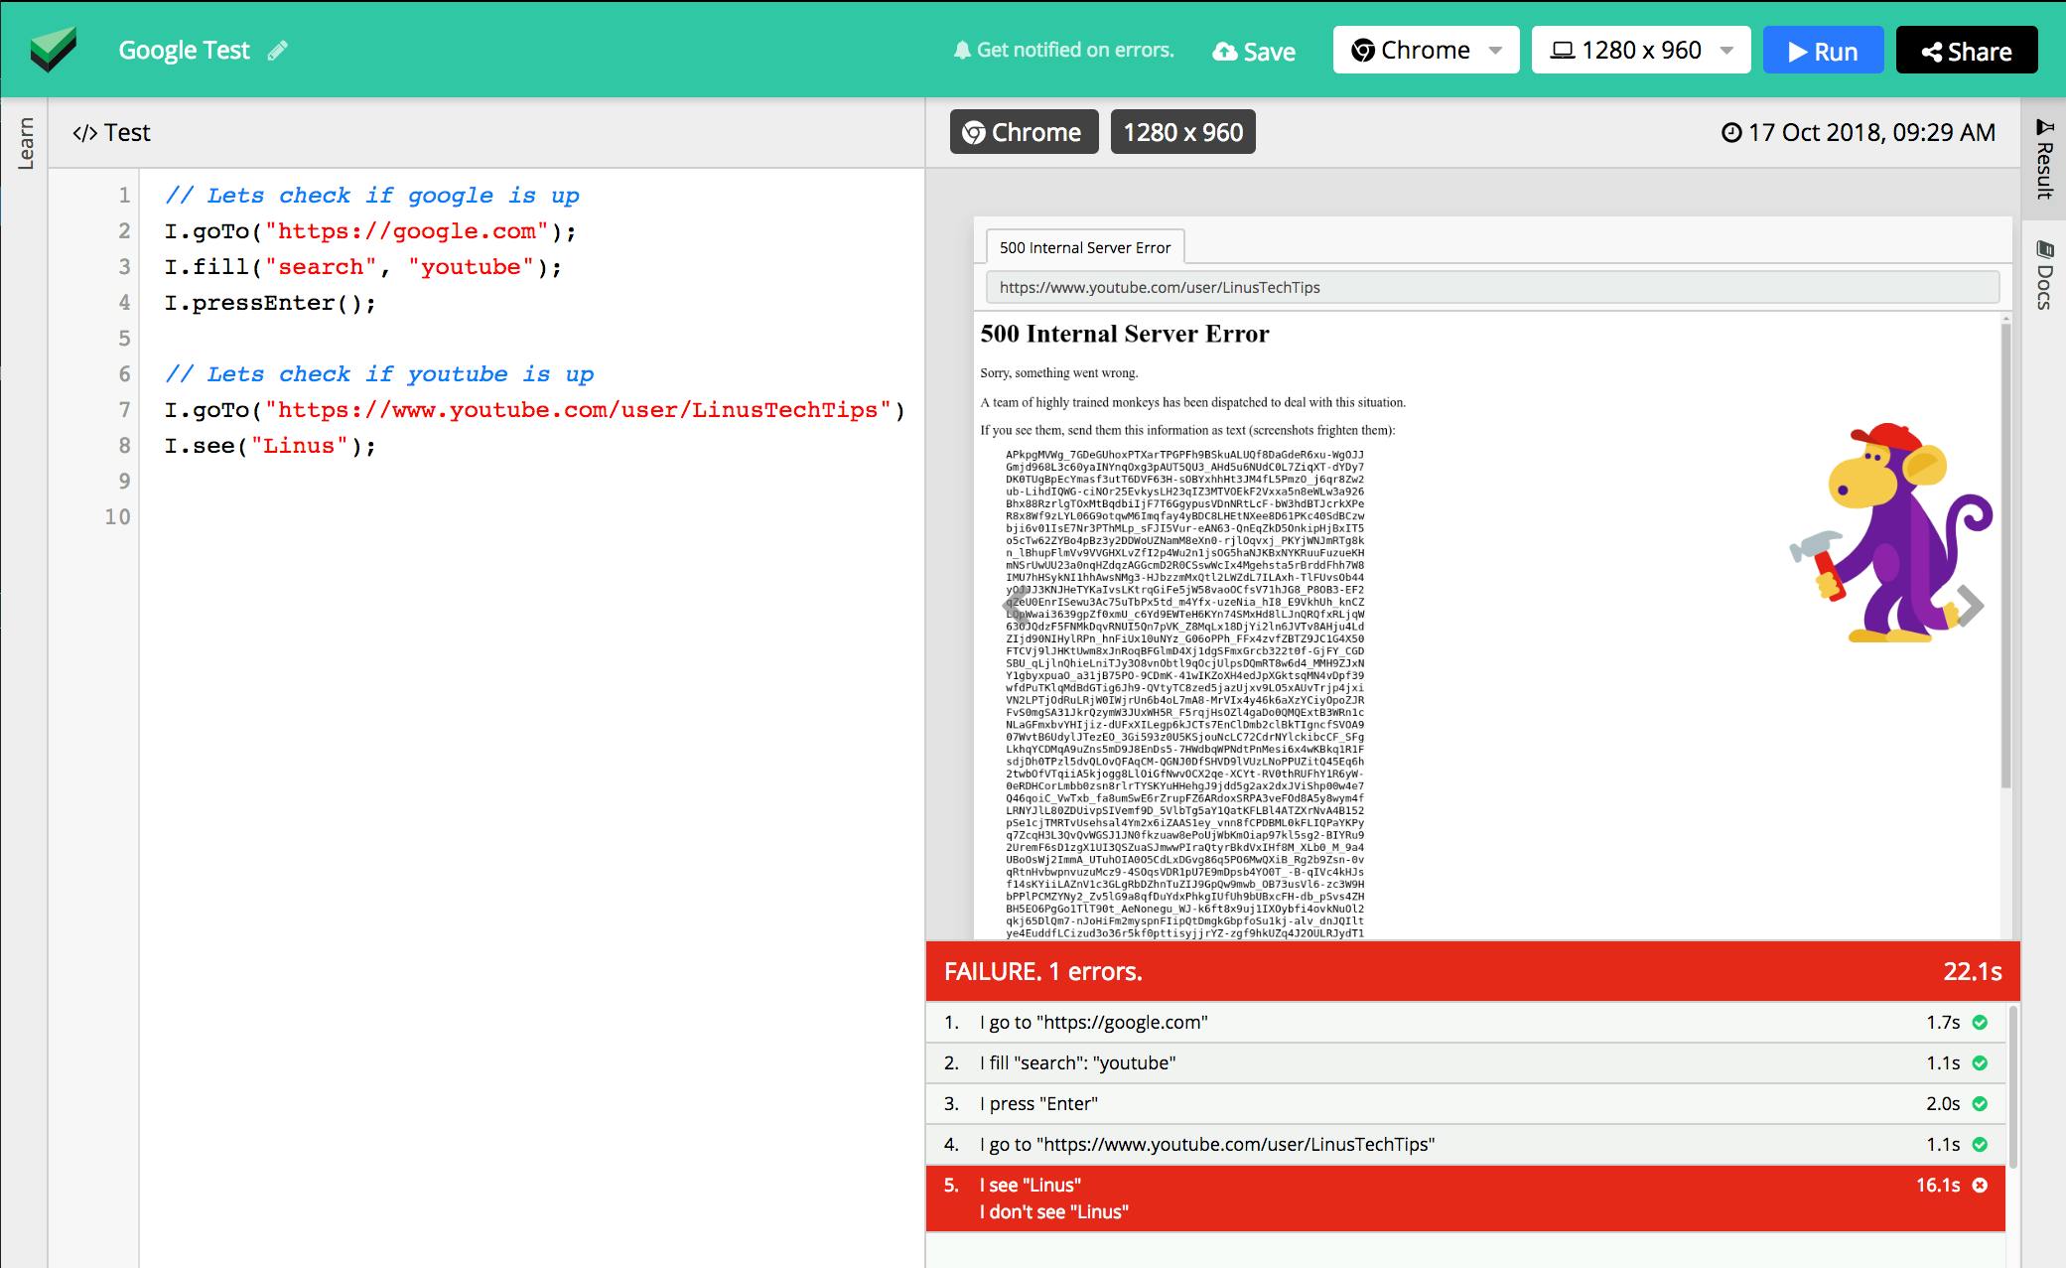Click the Share button

point(1967,50)
